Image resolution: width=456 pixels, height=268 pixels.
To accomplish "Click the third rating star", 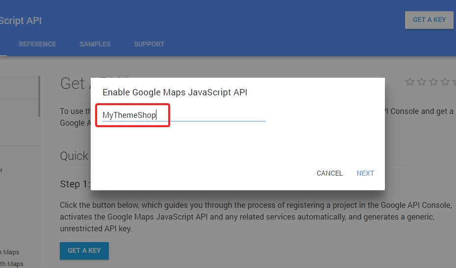I will tap(433, 82).
